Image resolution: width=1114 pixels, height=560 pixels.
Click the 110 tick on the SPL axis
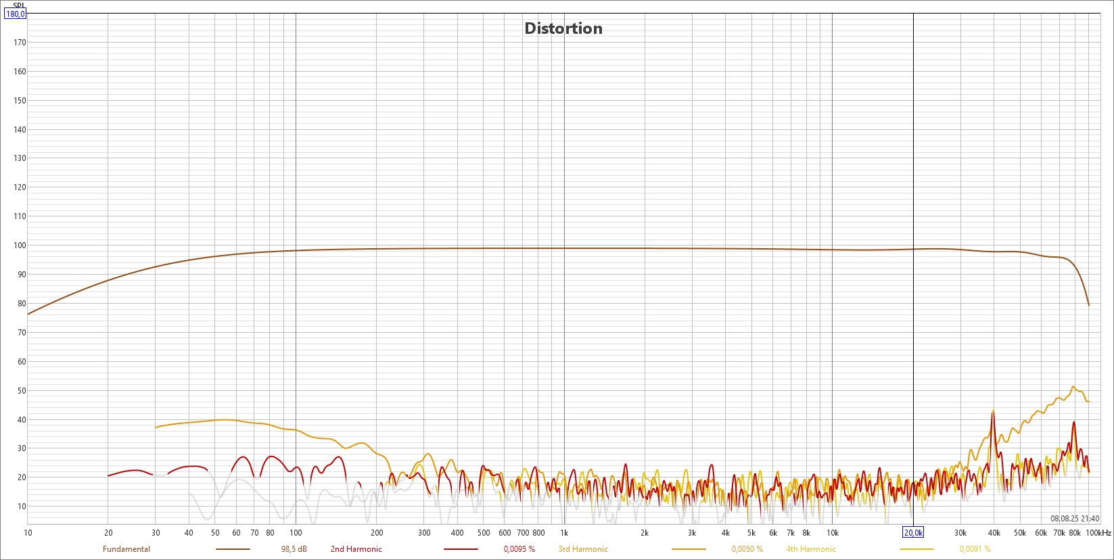[20, 216]
